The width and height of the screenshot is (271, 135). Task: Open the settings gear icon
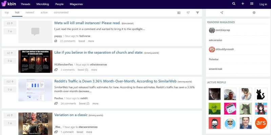tap(254, 12)
